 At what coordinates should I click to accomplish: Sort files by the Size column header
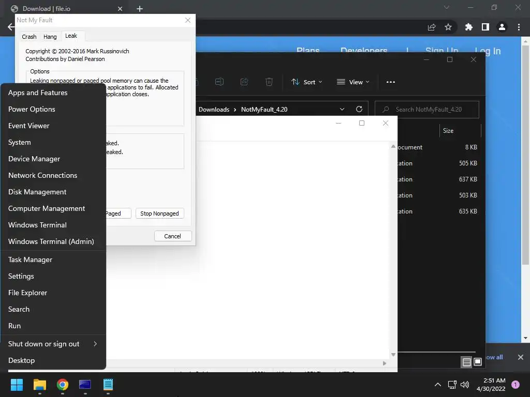(460, 131)
